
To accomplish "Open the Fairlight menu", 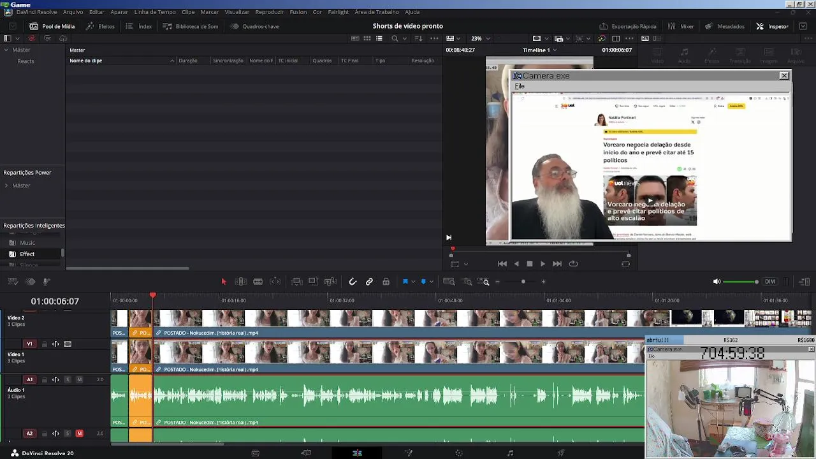I will coord(339,12).
